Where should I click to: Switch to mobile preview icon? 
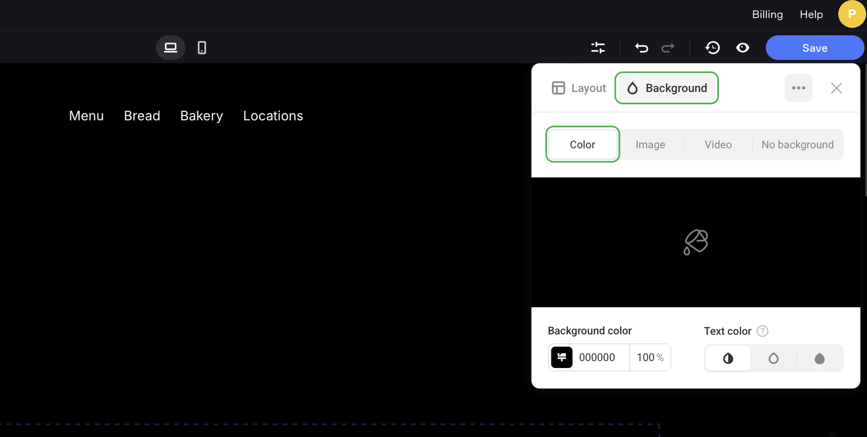coord(202,48)
